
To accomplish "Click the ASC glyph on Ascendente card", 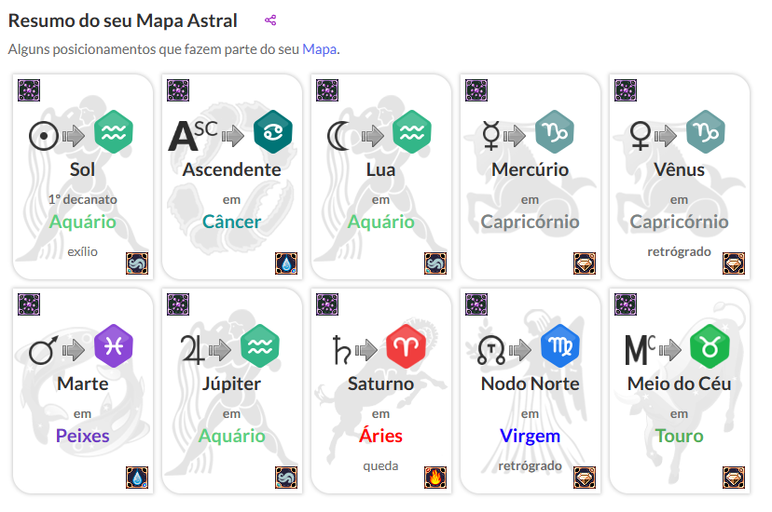I will 192,136.
